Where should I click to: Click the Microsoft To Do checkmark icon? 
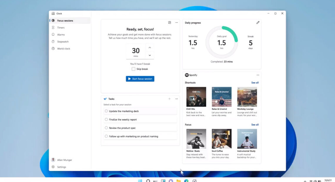[105, 99]
